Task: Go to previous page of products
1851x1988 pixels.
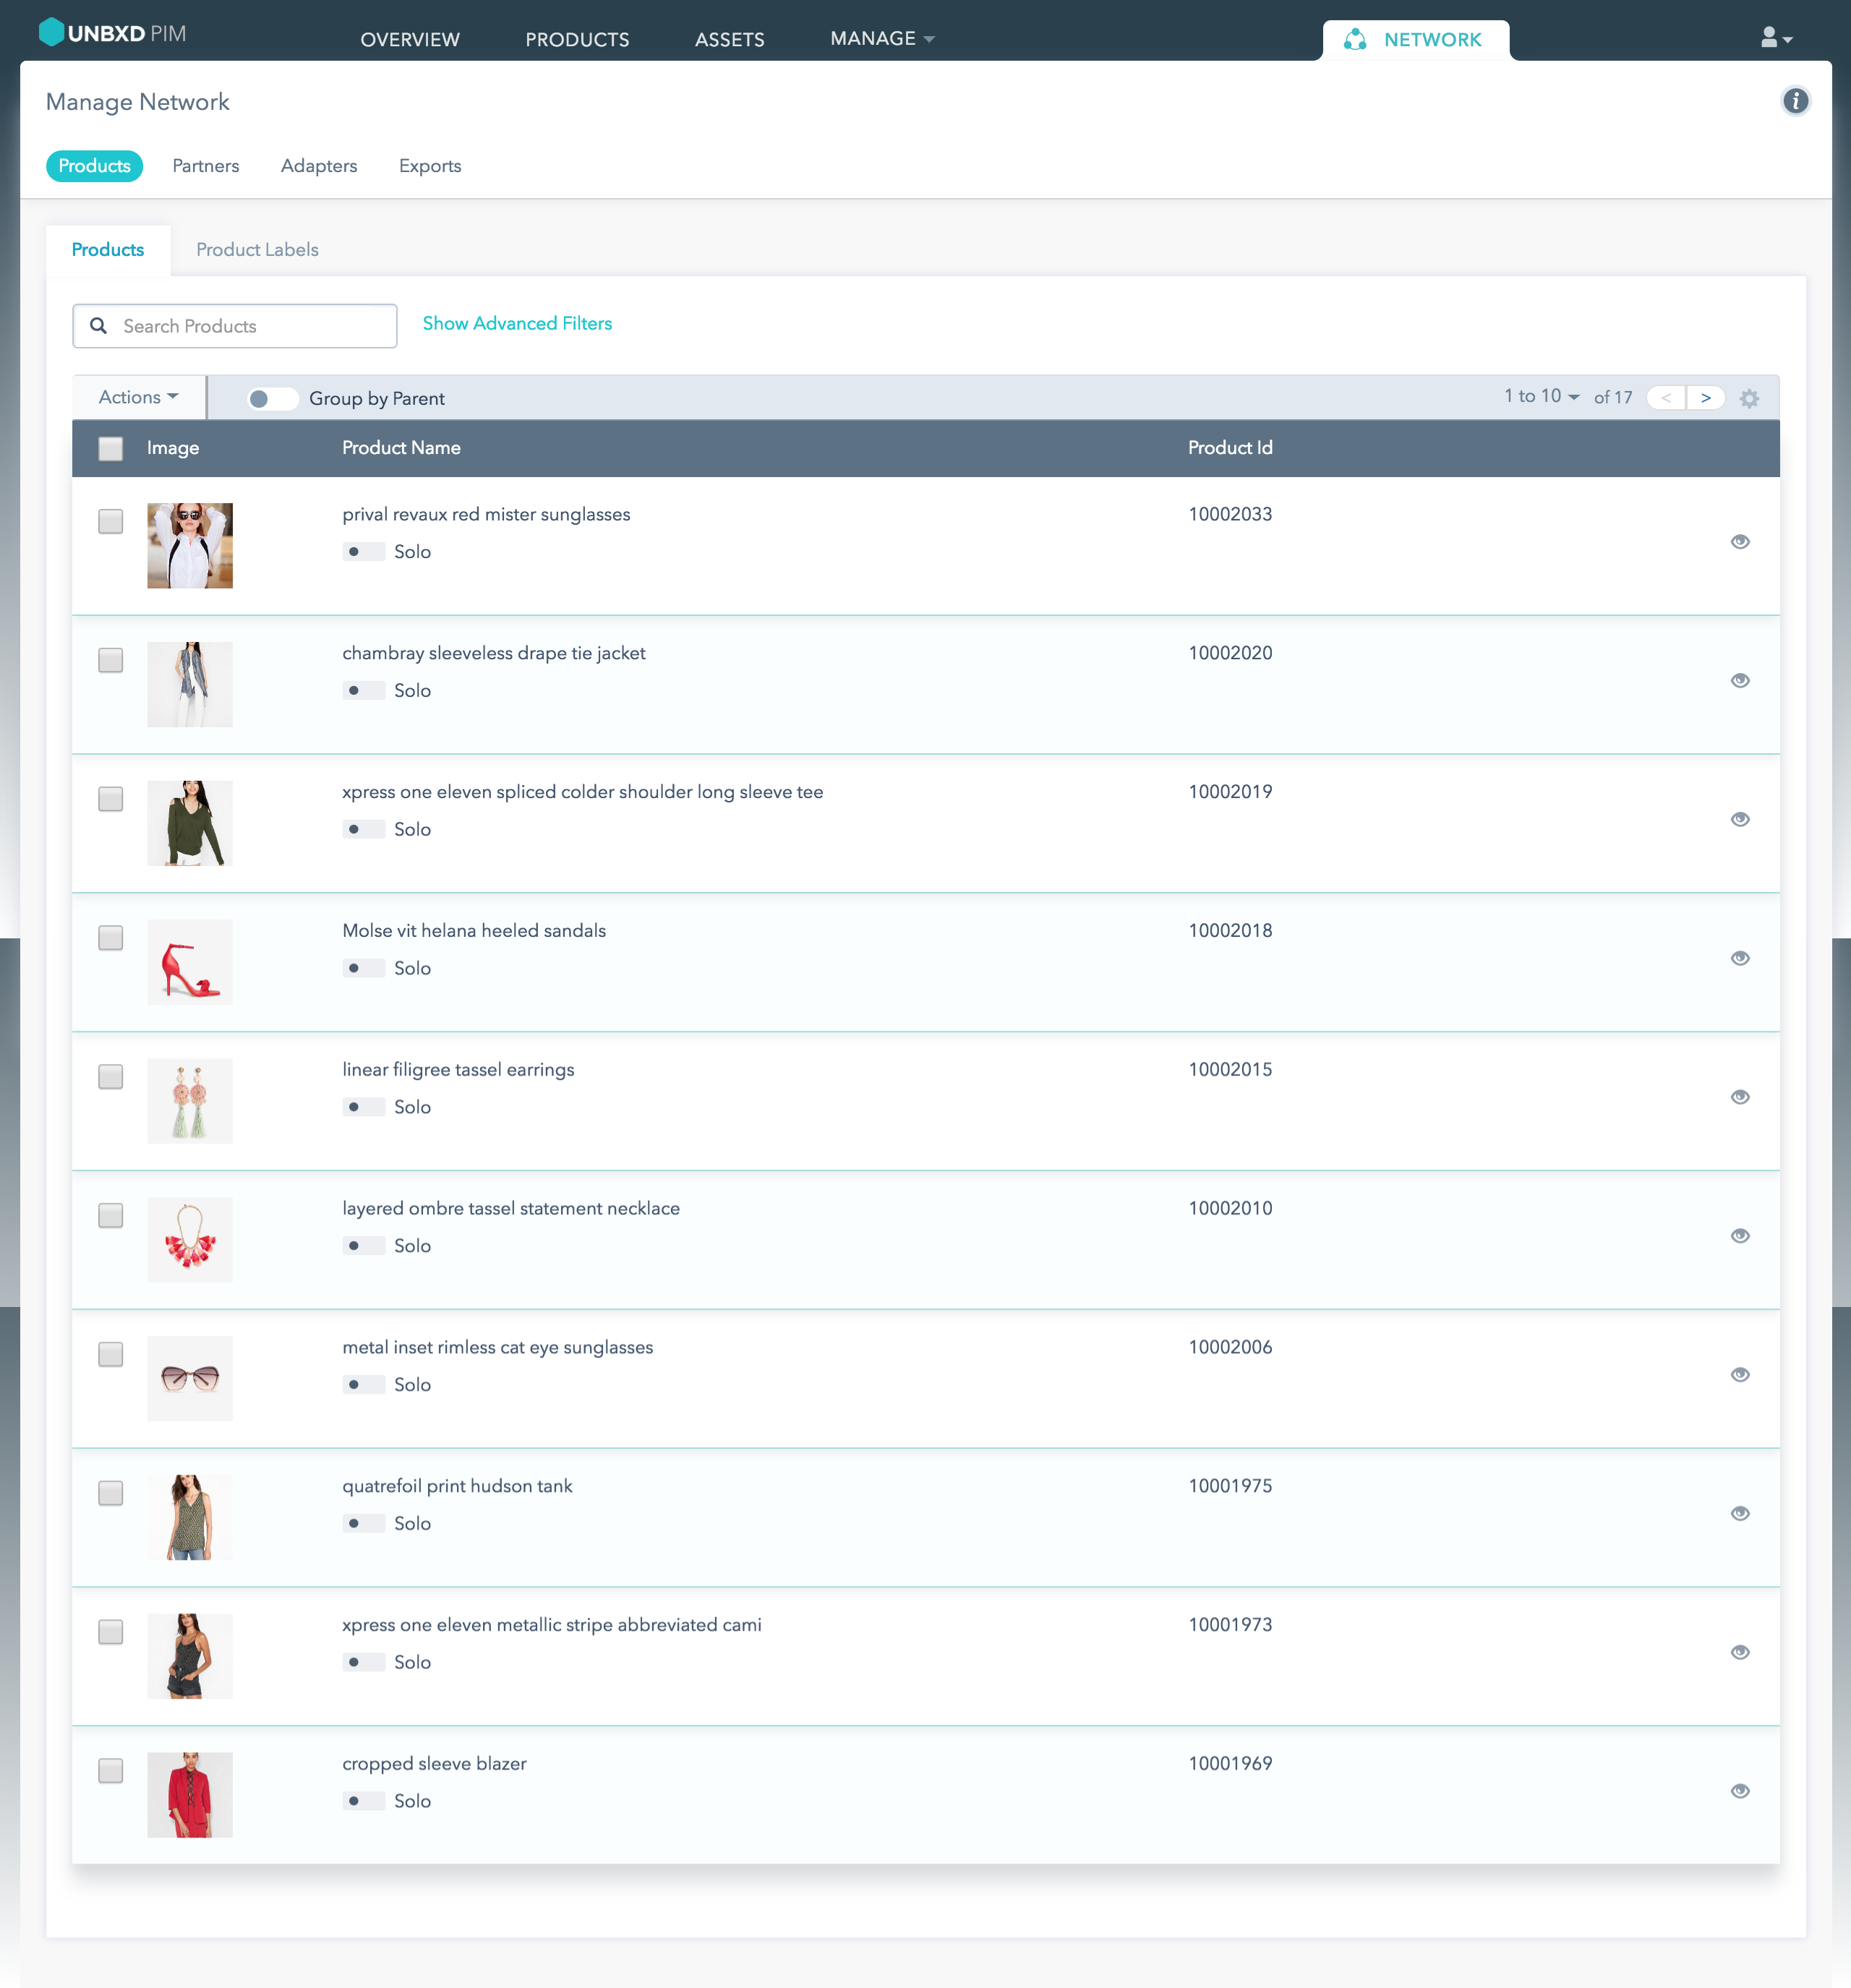Action: (1666, 398)
